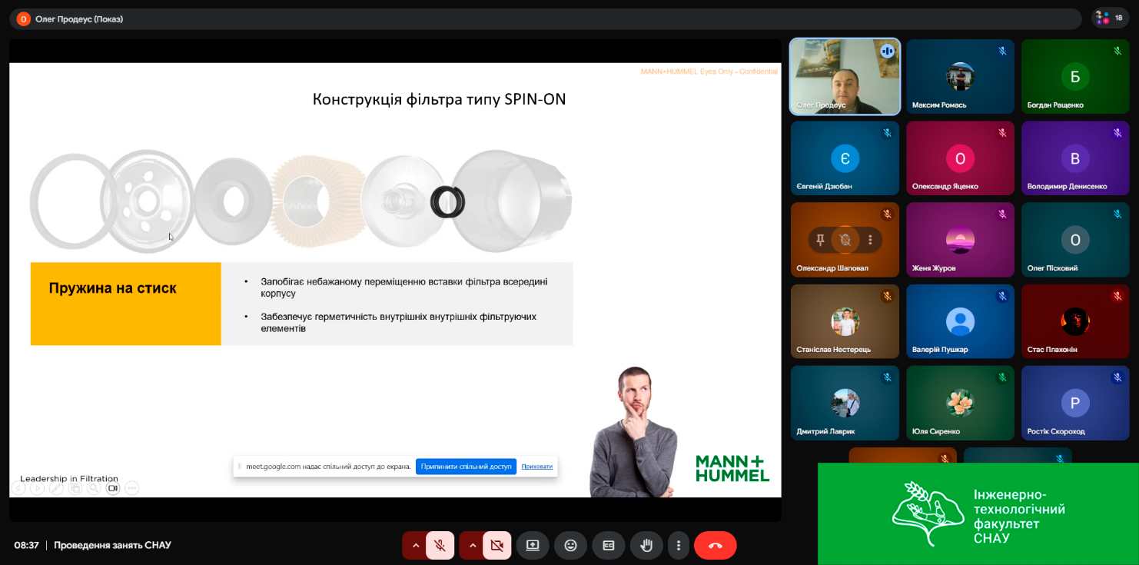Select Олег Продеус video tile
This screenshot has width=1139, height=565.
click(845, 77)
